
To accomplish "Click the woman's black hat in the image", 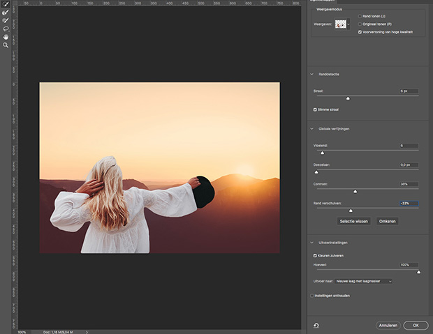I will (205, 192).
